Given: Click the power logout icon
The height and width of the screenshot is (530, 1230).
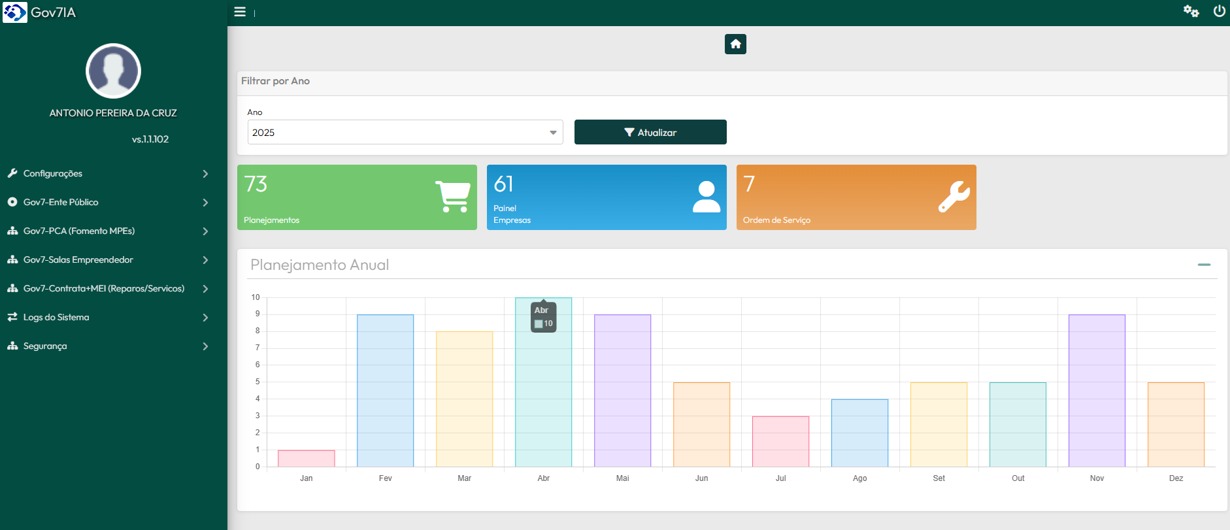Looking at the screenshot, I should (1219, 11).
